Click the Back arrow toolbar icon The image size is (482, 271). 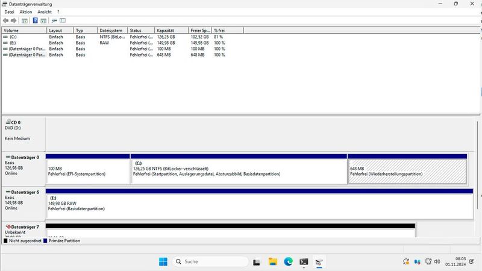click(x=5, y=20)
